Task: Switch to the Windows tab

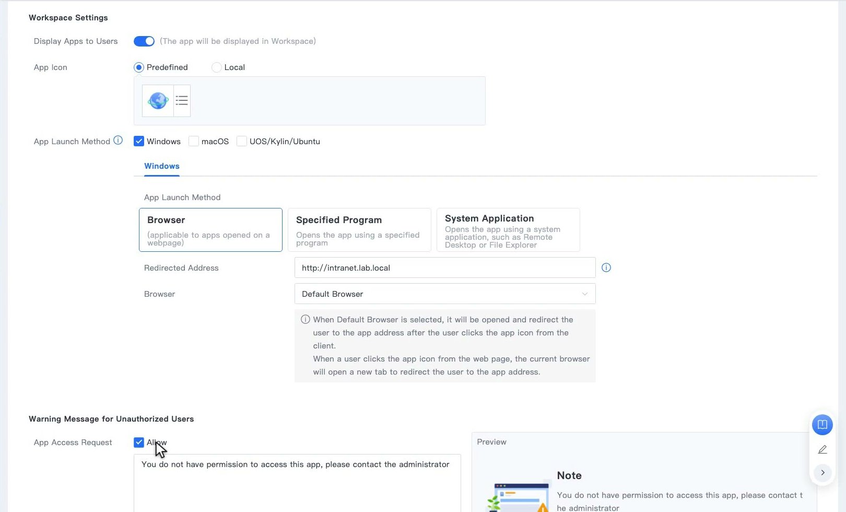Action: point(162,166)
